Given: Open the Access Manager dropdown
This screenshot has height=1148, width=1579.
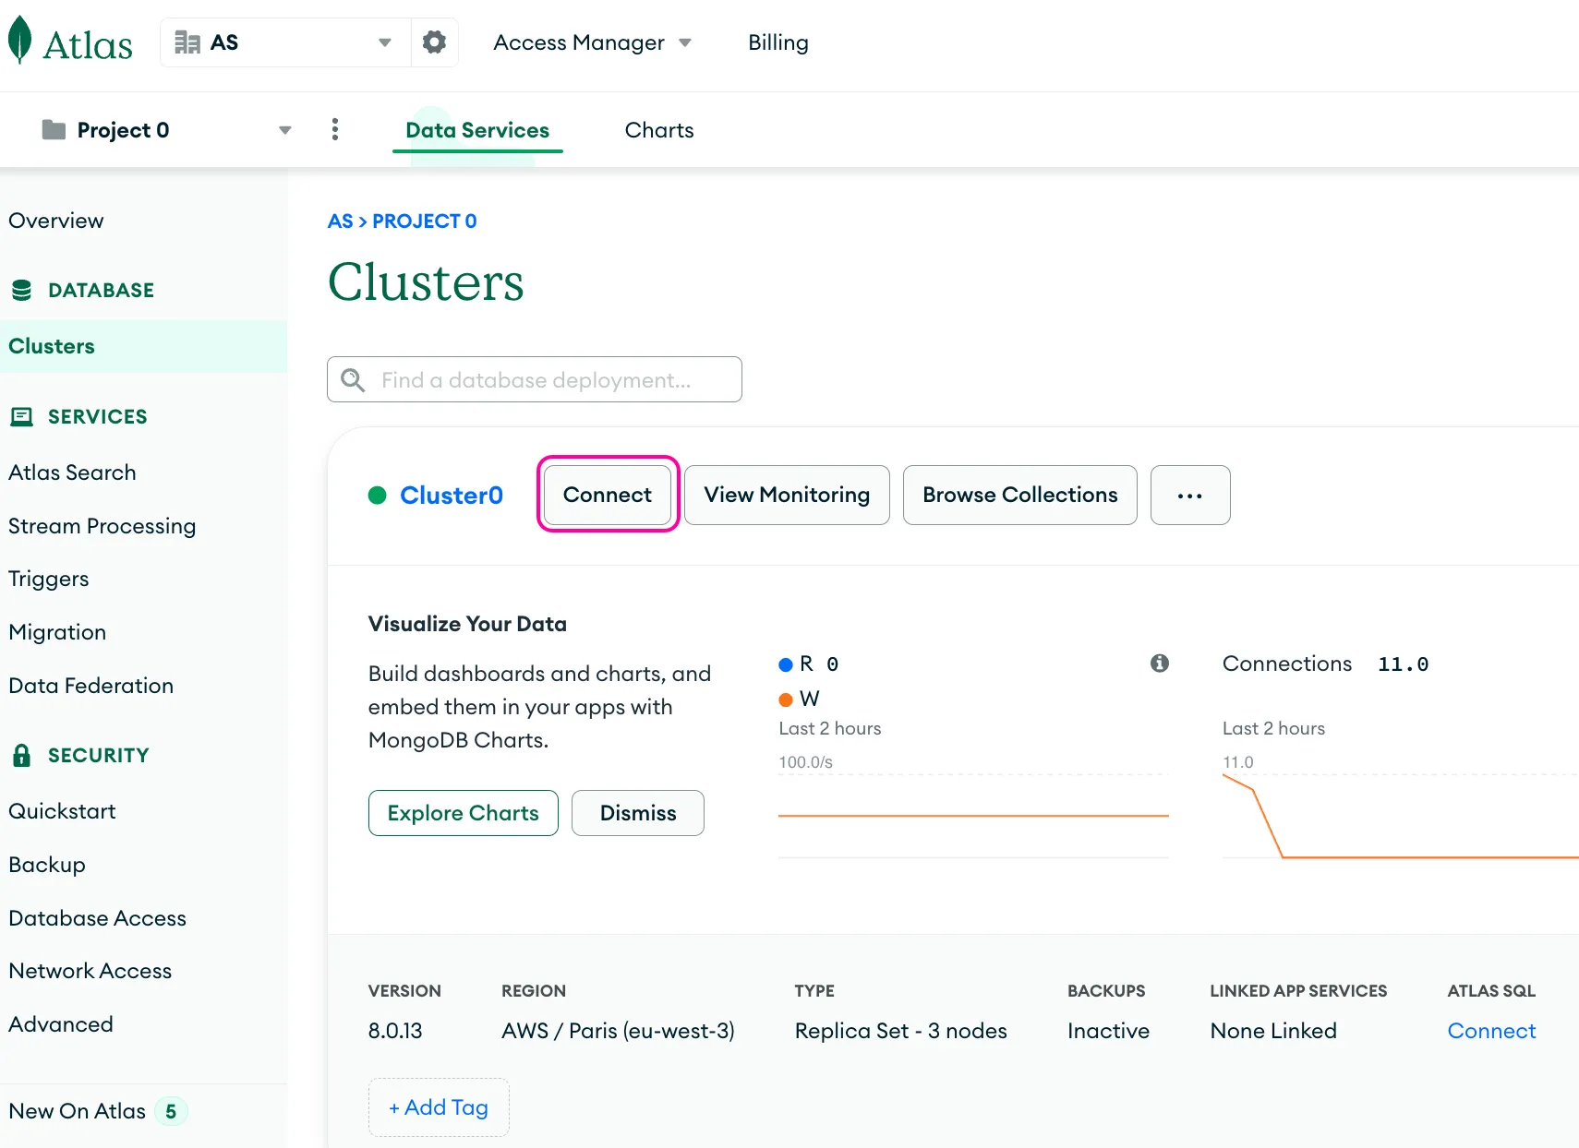Looking at the screenshot, I should (x=592, y=42).
